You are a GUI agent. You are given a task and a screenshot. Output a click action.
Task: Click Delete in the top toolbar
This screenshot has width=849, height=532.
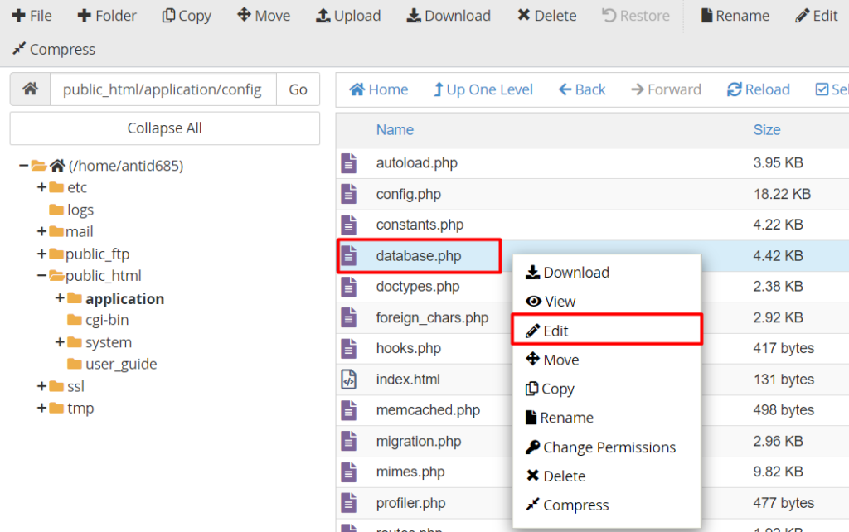click(x=547, y=16)
